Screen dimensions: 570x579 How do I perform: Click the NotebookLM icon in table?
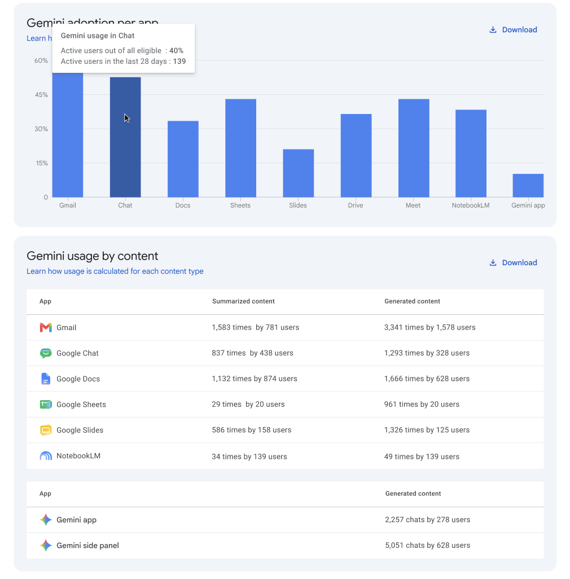46,456
